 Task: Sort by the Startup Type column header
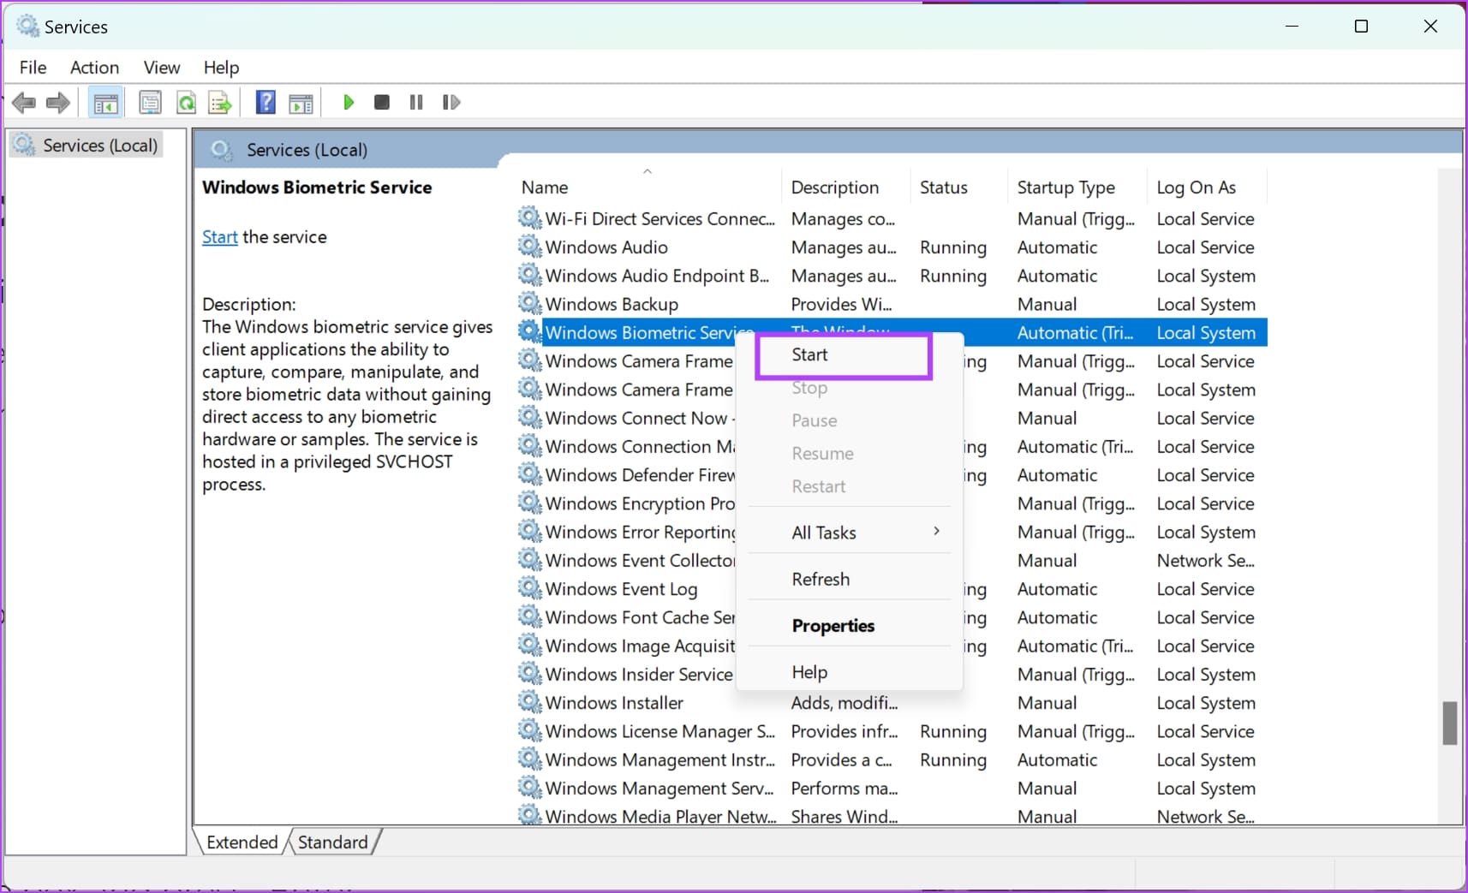coord(1077,188)
